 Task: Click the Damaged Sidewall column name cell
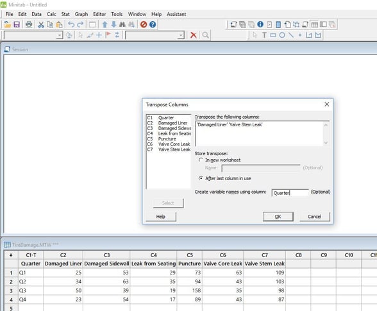tap(106, 264)
